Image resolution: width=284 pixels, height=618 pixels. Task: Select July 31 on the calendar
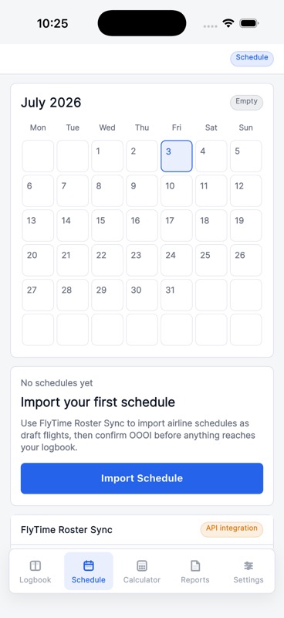[177, 295]
